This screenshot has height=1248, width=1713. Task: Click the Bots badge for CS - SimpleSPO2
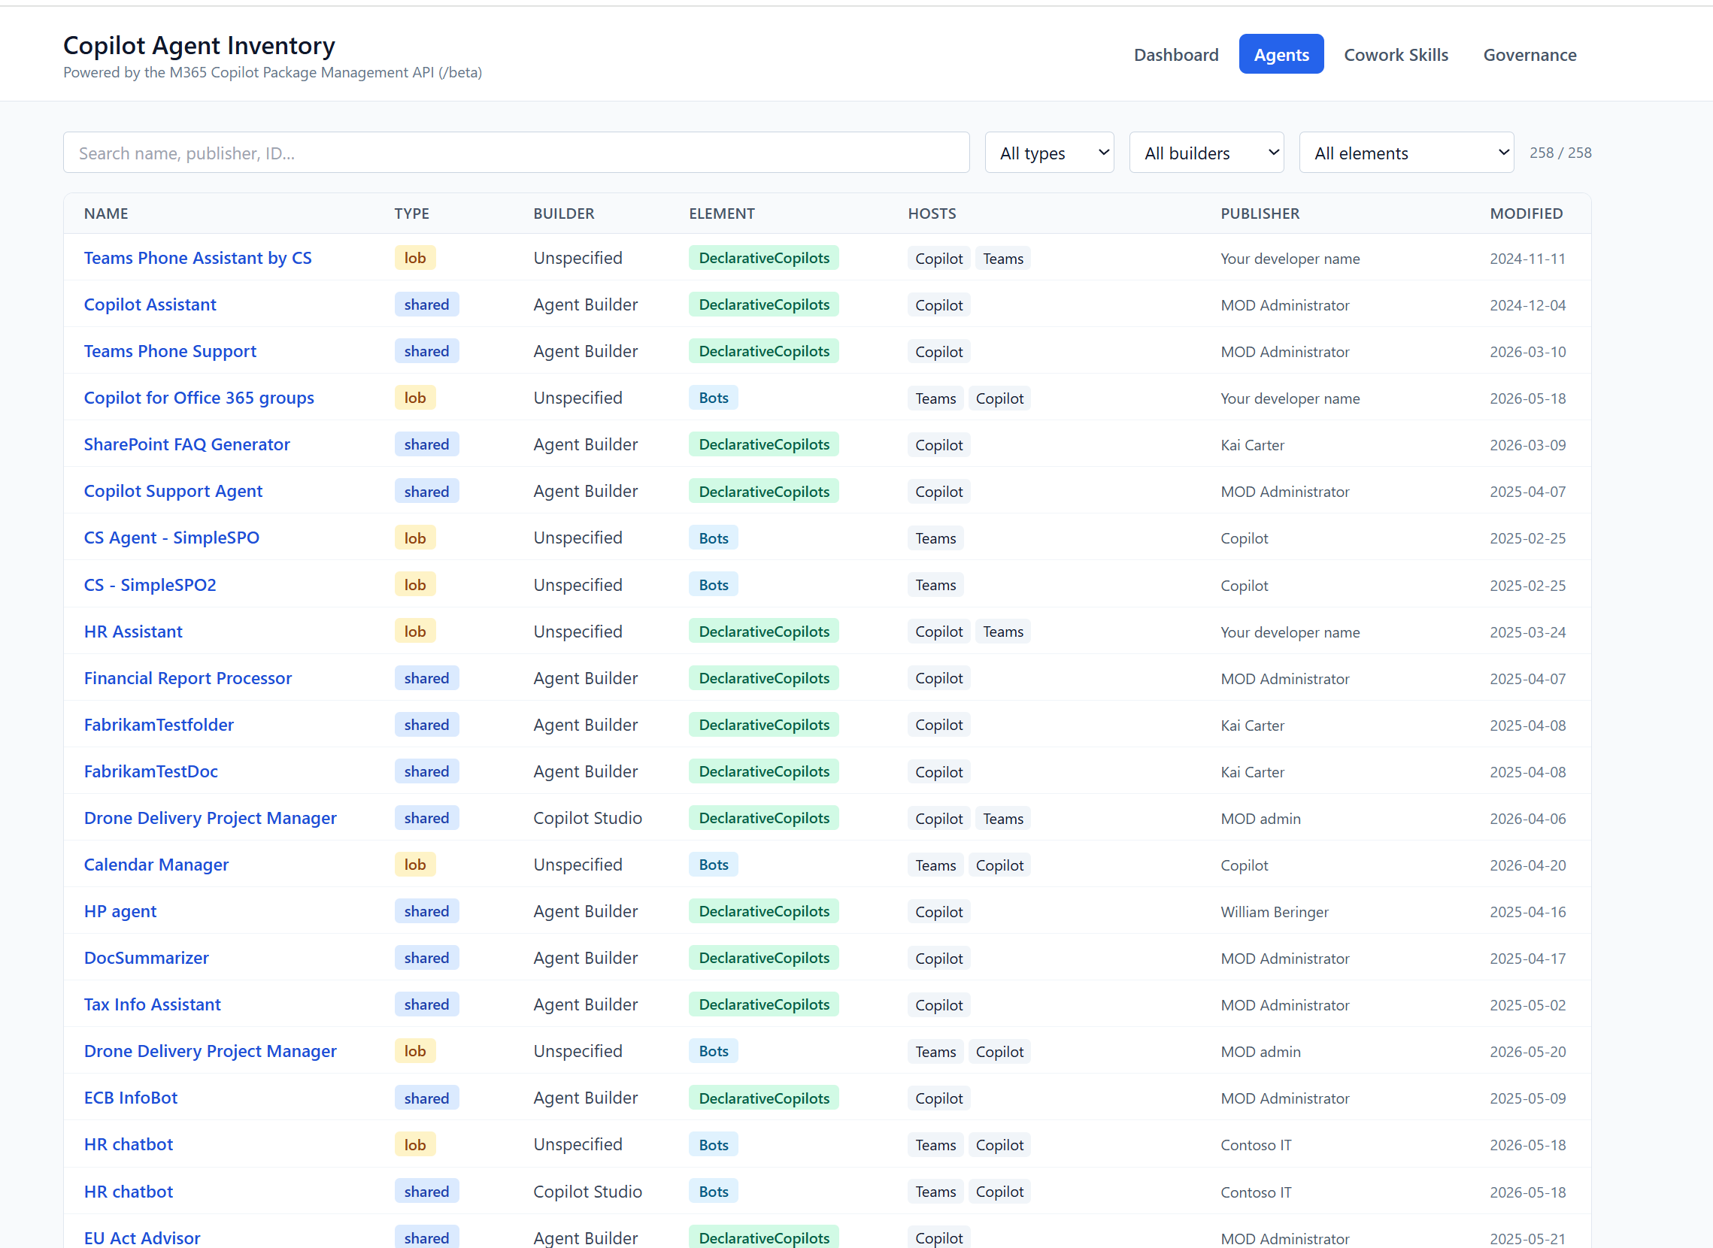pyautogui.click(x=714, y=585)
